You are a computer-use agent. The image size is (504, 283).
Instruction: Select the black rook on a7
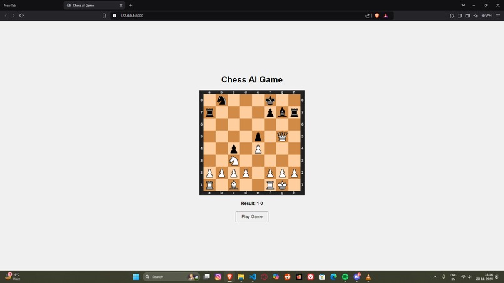coord(209,112)
